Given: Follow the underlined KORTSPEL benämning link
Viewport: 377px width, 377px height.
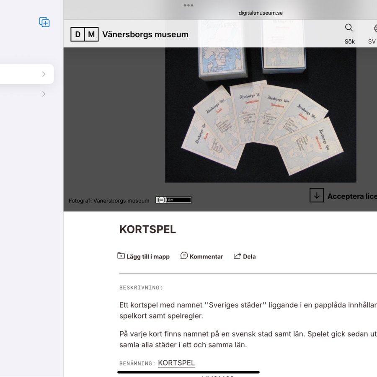Looking at the screenshot, I should (176, 363).
